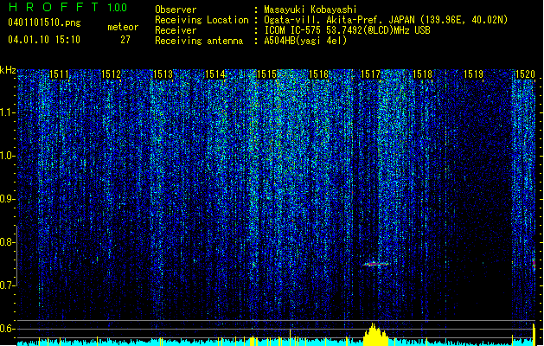Click the 1511 time marker
Screen dimensions: 544x346
coord(59,74)
